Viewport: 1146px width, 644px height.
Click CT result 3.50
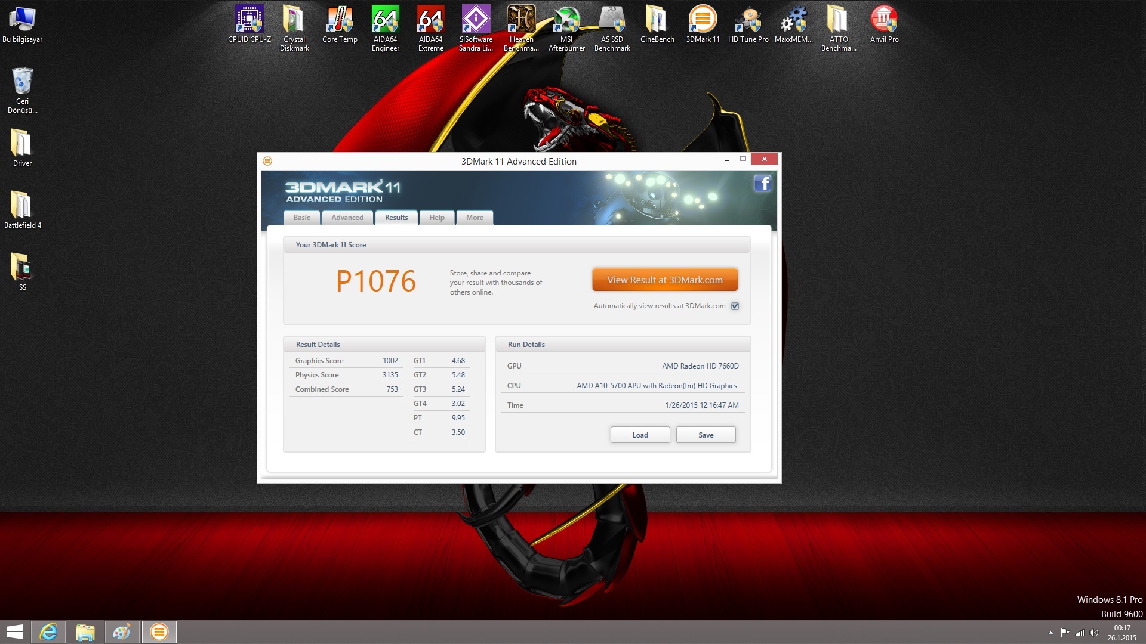coord(458,432)
